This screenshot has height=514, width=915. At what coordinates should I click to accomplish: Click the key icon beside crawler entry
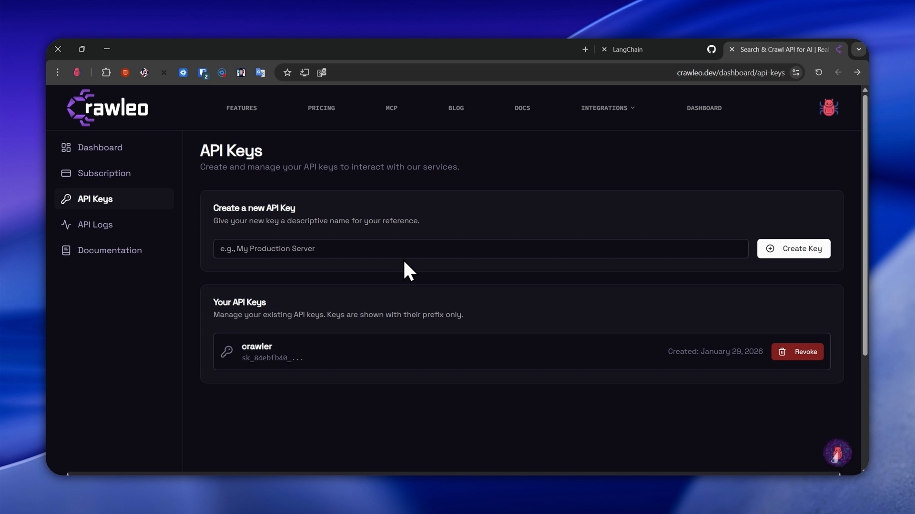pos(227,352)
